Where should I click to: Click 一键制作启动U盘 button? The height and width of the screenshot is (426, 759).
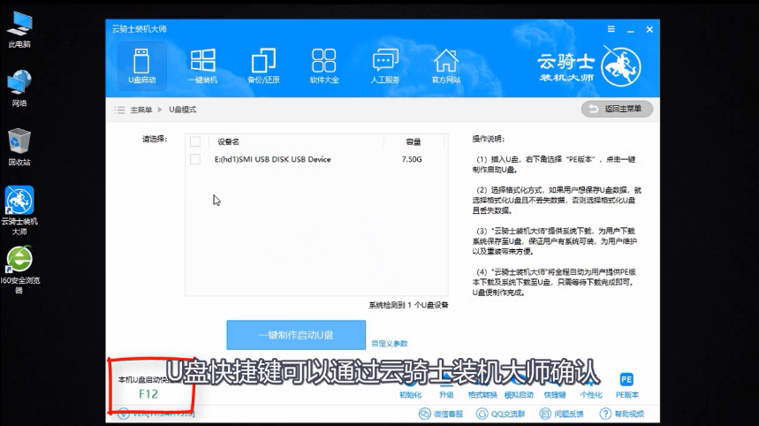[x=296, y=335]
